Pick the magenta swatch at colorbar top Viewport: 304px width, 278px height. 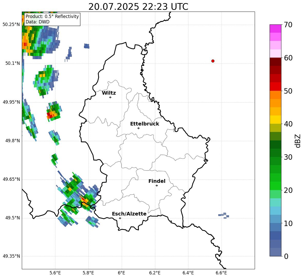[x=275, y=29]
